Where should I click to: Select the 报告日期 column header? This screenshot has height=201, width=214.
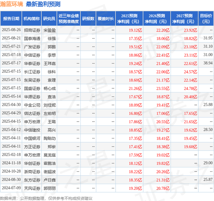(x=11, y=19)
